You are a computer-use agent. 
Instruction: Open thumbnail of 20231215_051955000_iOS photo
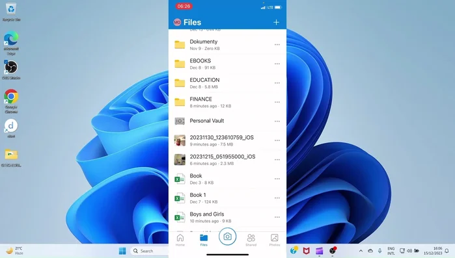coord(180,160)
